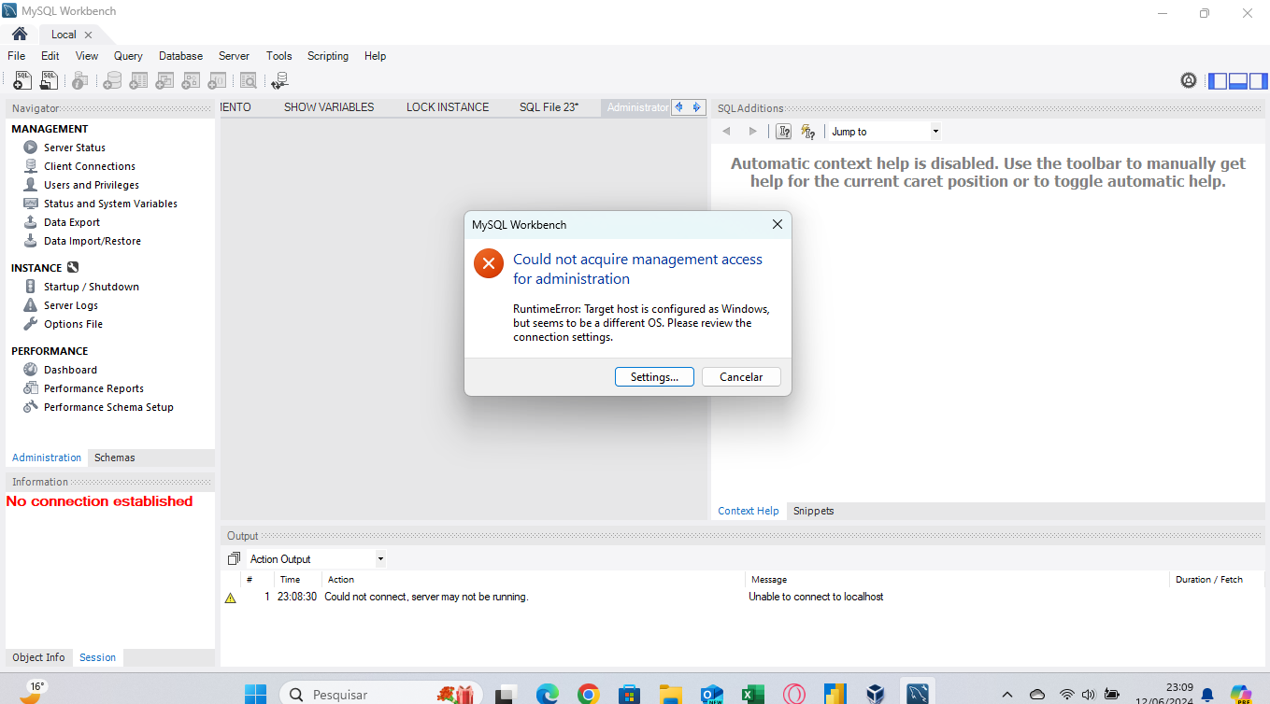Open Workbench preferences gear icon
Viewport: 1270px width, 704px height.
pyautogui.click(x=1189, y=80)
